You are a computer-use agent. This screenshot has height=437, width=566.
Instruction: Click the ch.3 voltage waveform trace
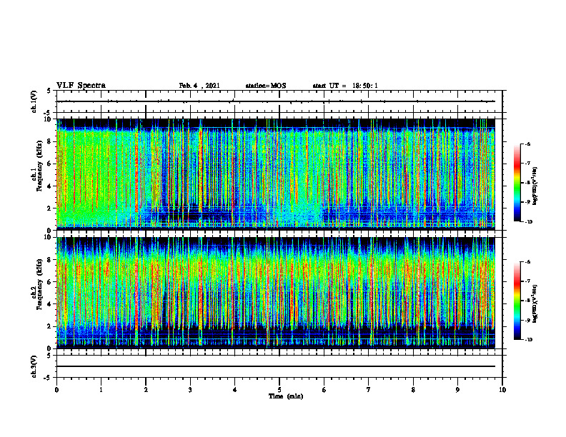click(x=276, y=366)
